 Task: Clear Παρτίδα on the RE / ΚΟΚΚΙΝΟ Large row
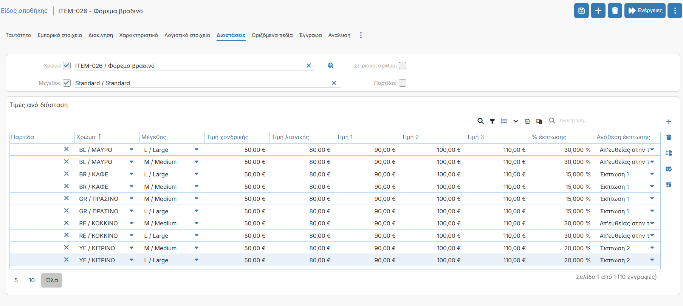[x=67, y=235]
